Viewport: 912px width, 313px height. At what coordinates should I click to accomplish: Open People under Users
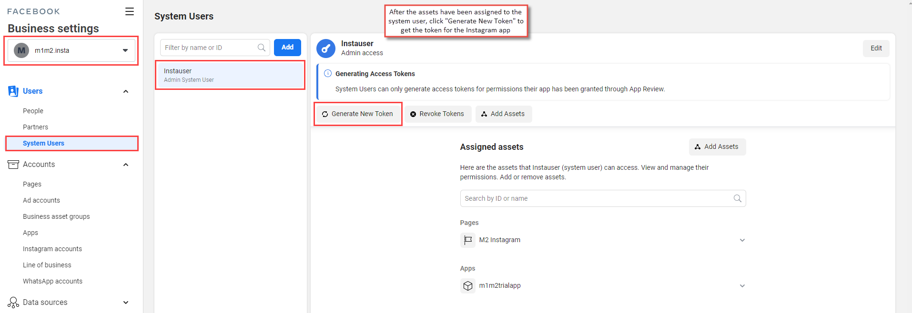point(33,111)
